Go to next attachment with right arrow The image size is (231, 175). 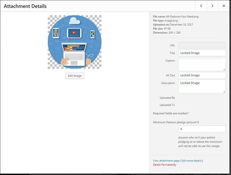click(212, 6)
